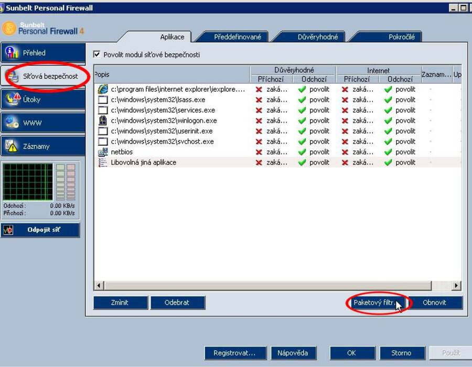The width and height of the screenshot is (472, 367).
Task: Open Nápověda help
Action: coord(293,353)
